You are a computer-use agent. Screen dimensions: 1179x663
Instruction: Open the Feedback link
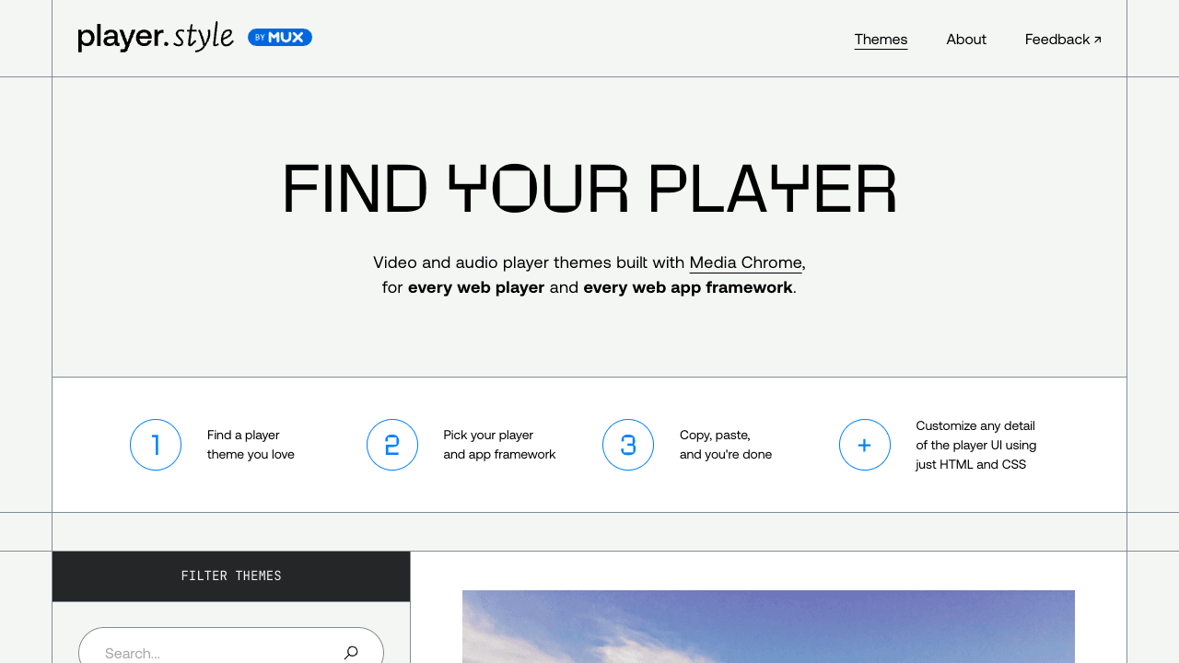[x=1056, y=39]
